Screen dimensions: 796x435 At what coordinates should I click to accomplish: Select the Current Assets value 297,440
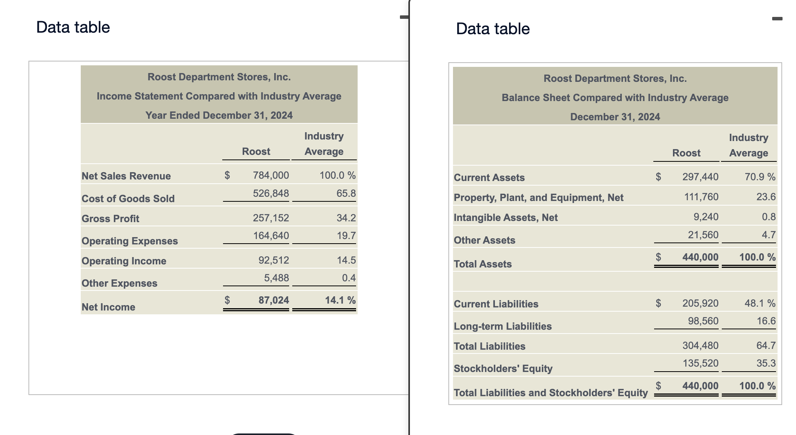pyautogui.click(x=700, y=177)
